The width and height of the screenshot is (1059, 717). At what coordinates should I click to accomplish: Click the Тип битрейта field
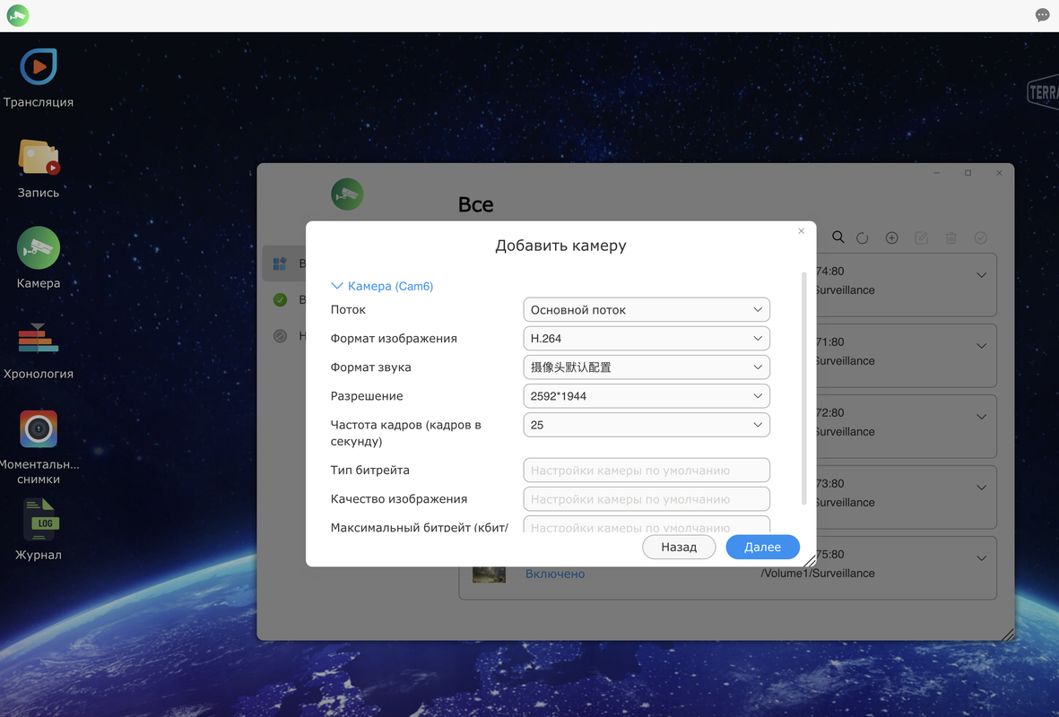647,470
